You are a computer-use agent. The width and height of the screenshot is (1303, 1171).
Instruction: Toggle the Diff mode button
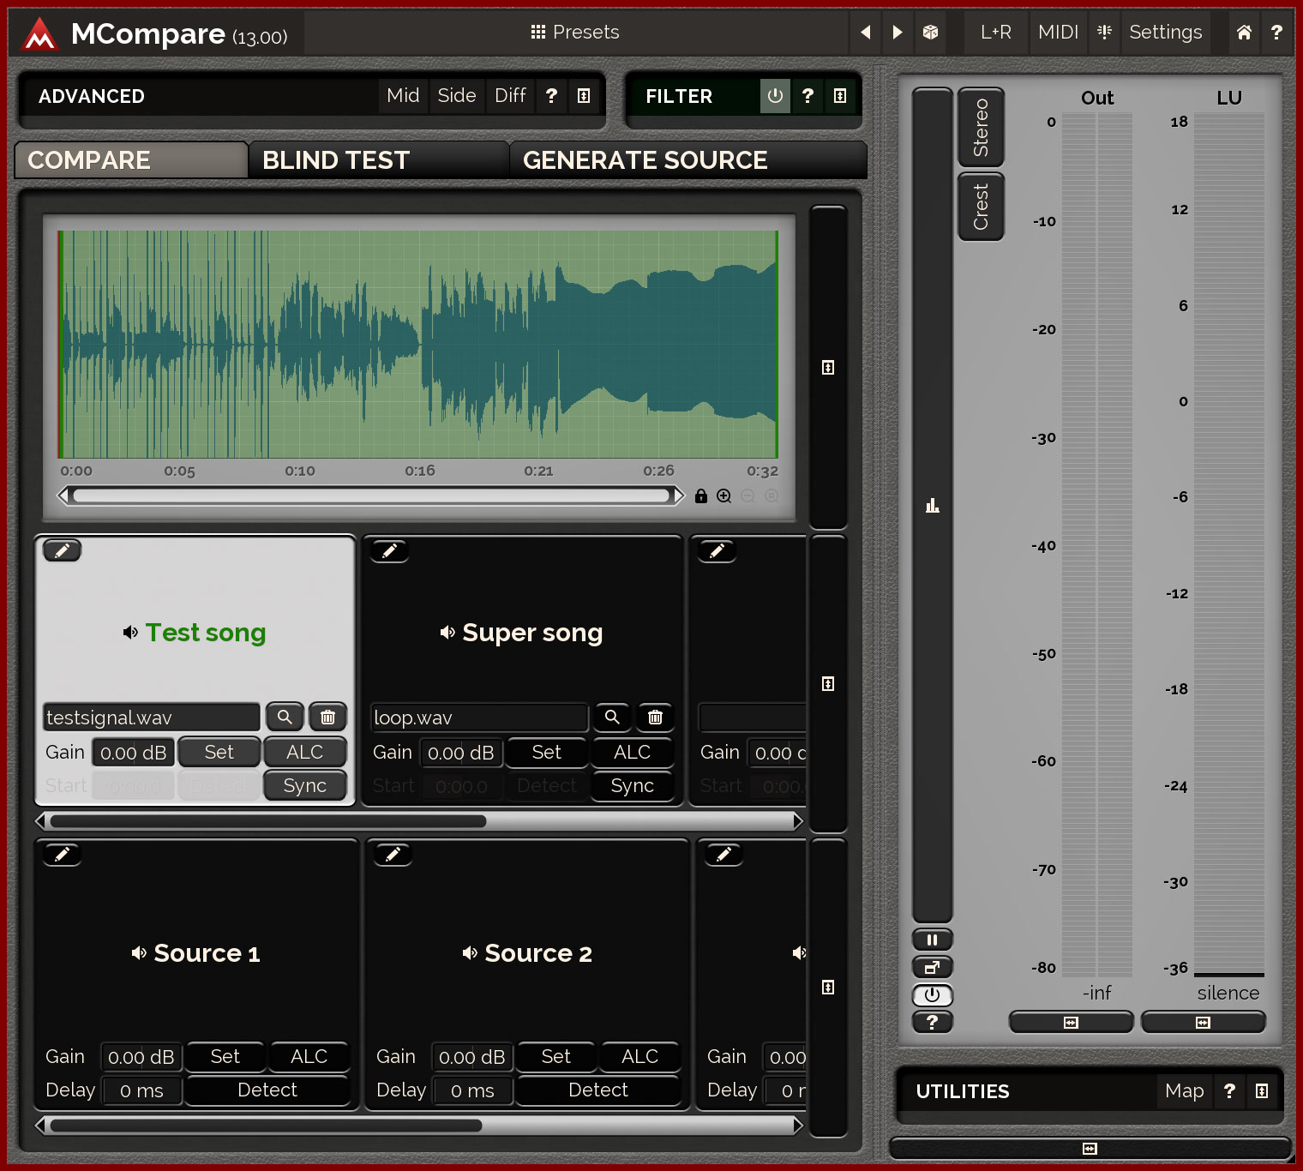pyautogui.click(x=510, y=96)
